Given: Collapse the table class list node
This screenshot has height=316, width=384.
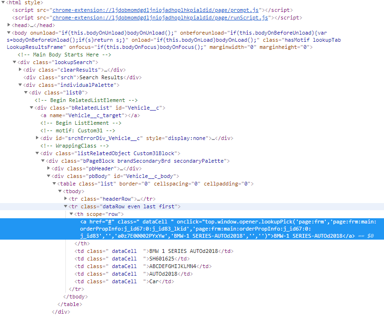Looking at the screenshot, I should point(54,184).
